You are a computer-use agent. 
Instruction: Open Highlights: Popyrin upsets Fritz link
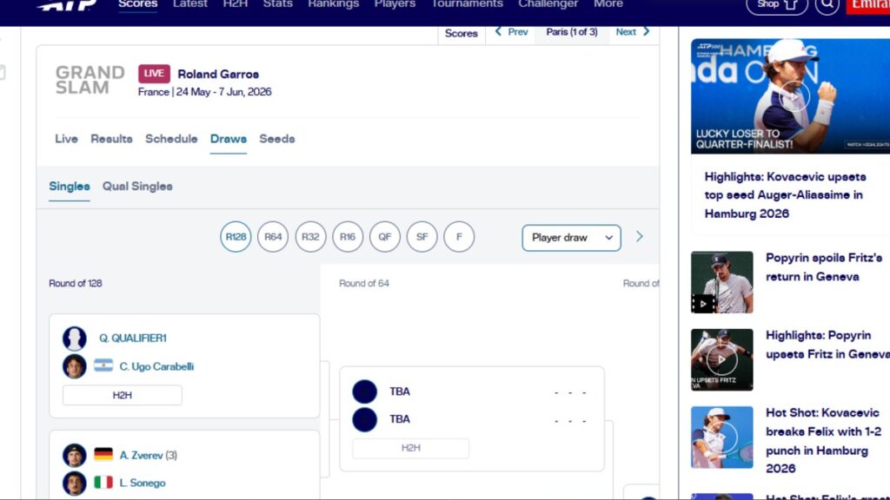point(827,345)
